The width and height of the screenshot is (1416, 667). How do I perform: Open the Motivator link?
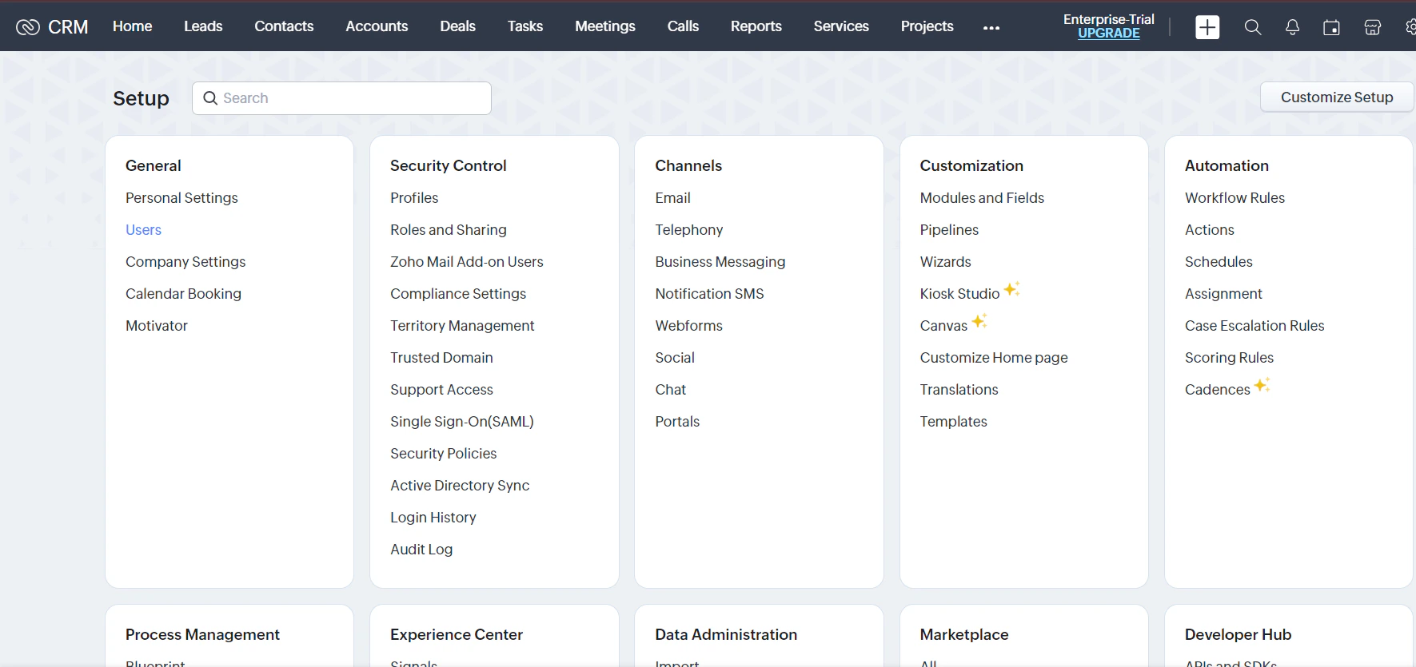point(157,326)
